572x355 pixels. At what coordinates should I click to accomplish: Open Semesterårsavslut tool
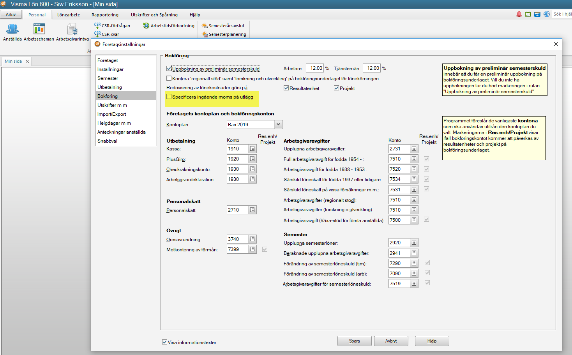(x=223, y=26)
